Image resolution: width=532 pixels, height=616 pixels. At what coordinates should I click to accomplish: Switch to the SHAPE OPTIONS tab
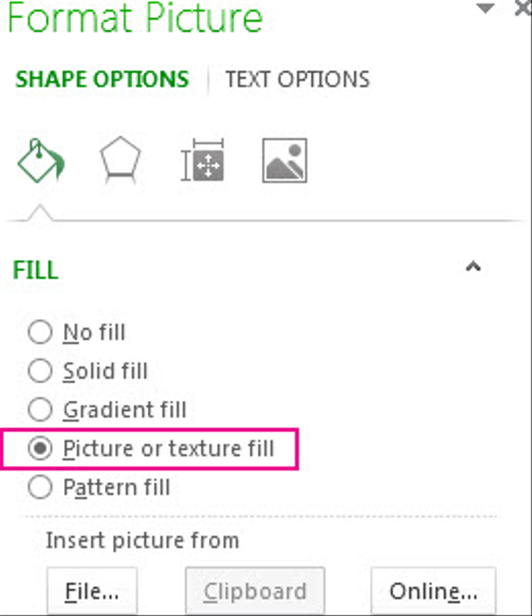coord(102,79)
